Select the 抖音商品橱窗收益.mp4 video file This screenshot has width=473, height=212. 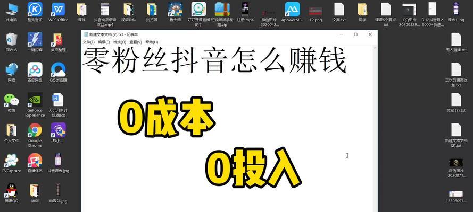click(x=105, y=14)
